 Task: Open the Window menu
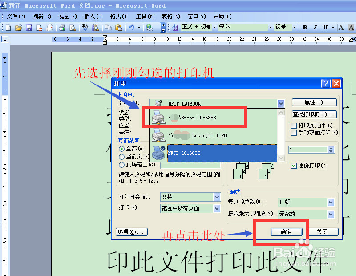197,16
